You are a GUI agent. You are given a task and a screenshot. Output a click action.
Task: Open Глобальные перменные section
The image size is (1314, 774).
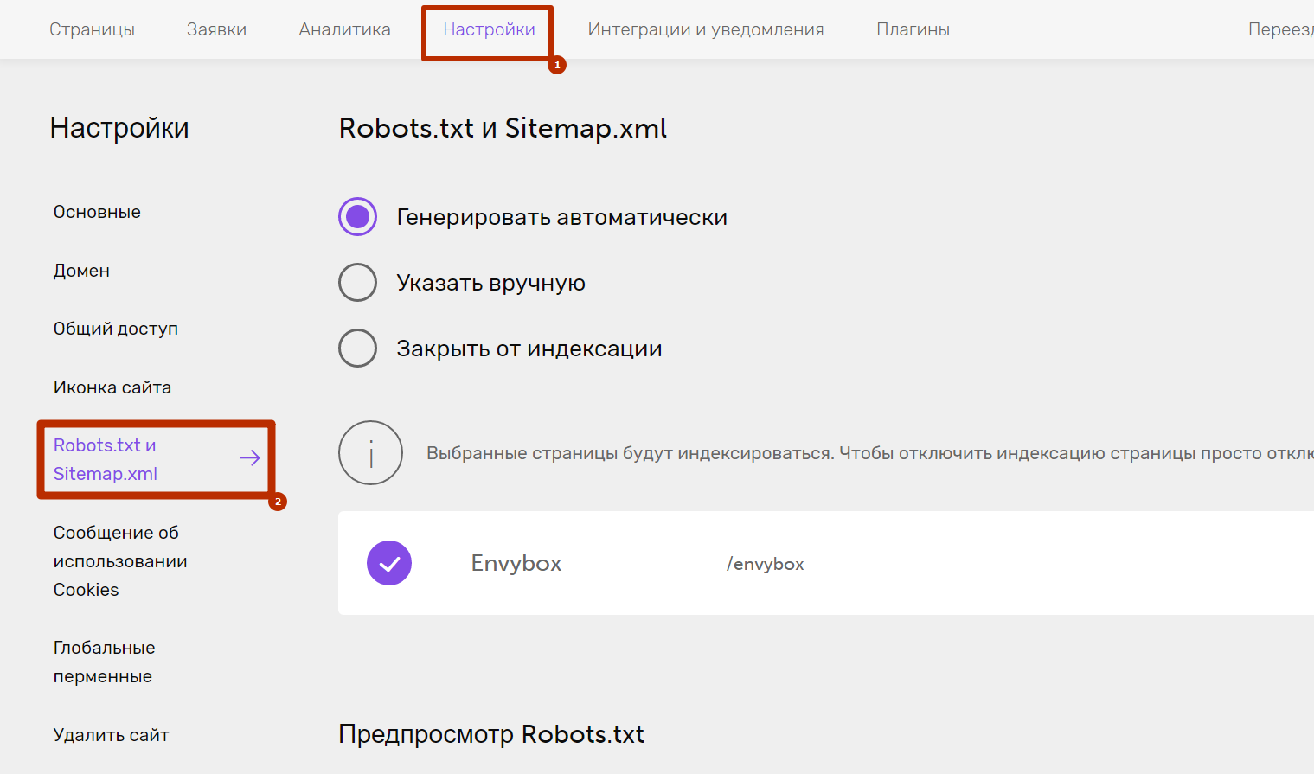point(104,662)
